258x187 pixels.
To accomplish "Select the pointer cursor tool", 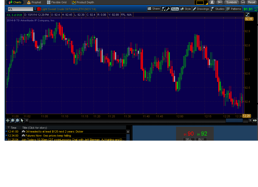I will pos(22,121).
